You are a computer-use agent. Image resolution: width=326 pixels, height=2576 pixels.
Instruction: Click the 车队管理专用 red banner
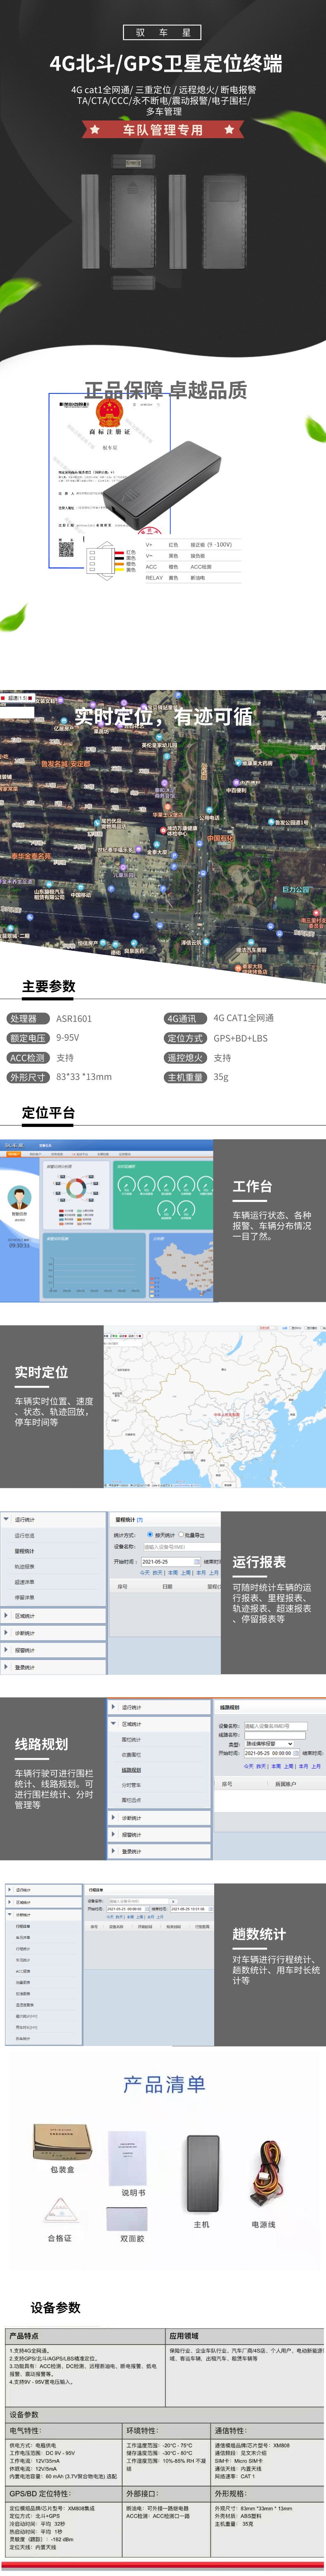coord(163,130)
